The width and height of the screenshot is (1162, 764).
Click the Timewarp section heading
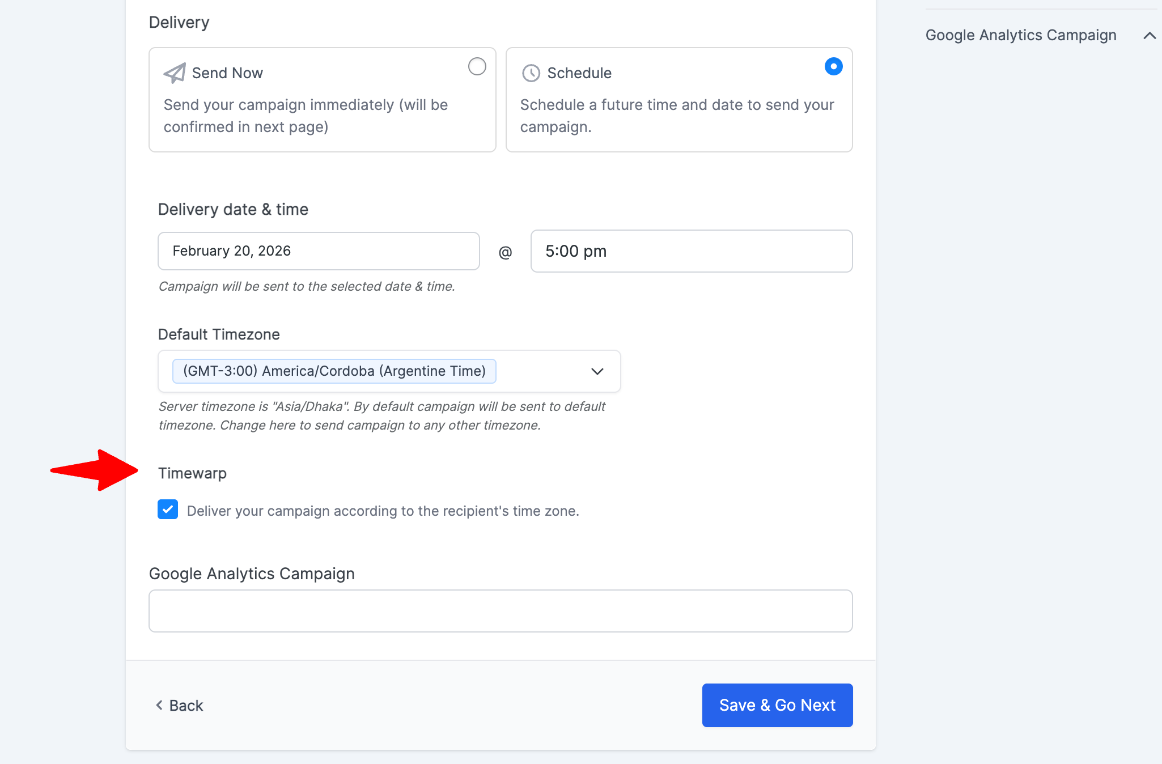192,473
